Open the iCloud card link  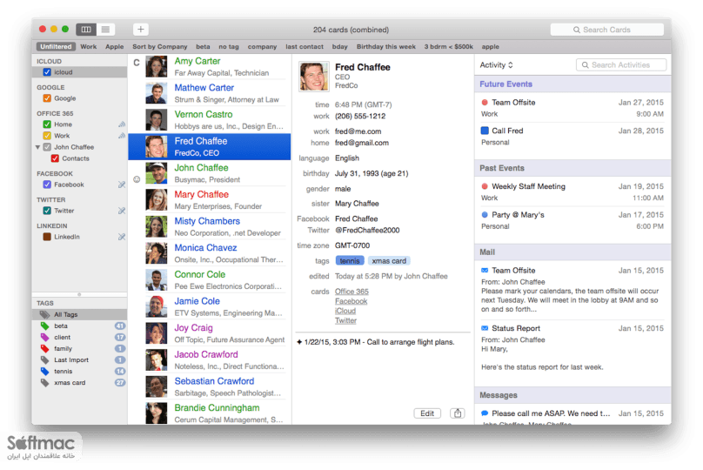click(x=345, y=311)
